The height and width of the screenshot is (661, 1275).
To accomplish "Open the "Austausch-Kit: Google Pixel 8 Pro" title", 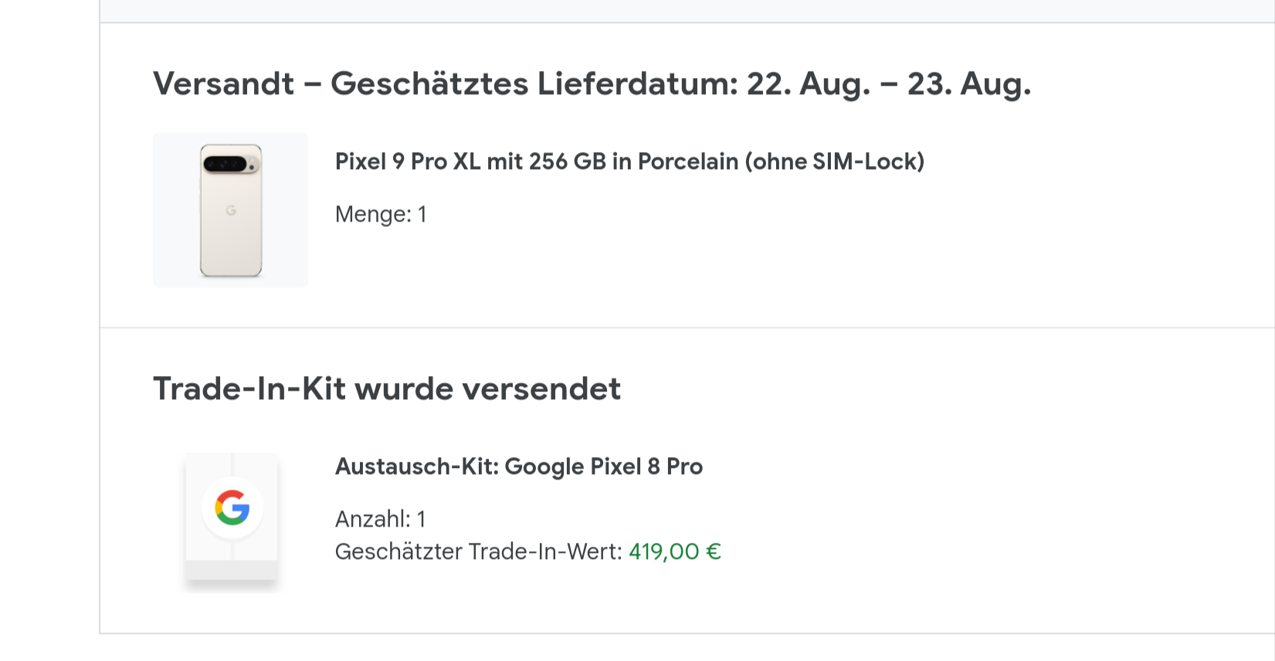I will coord(518,466).
